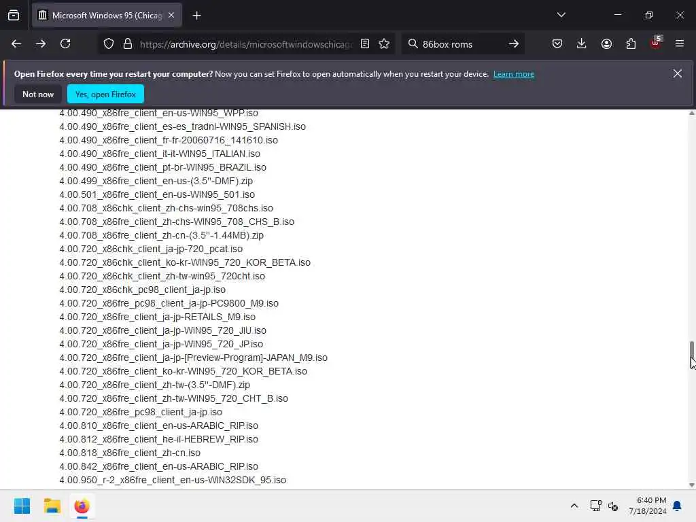Open Extensions puzzle icon
Viewport: 696px width, 522px height.
click(631, 44)
